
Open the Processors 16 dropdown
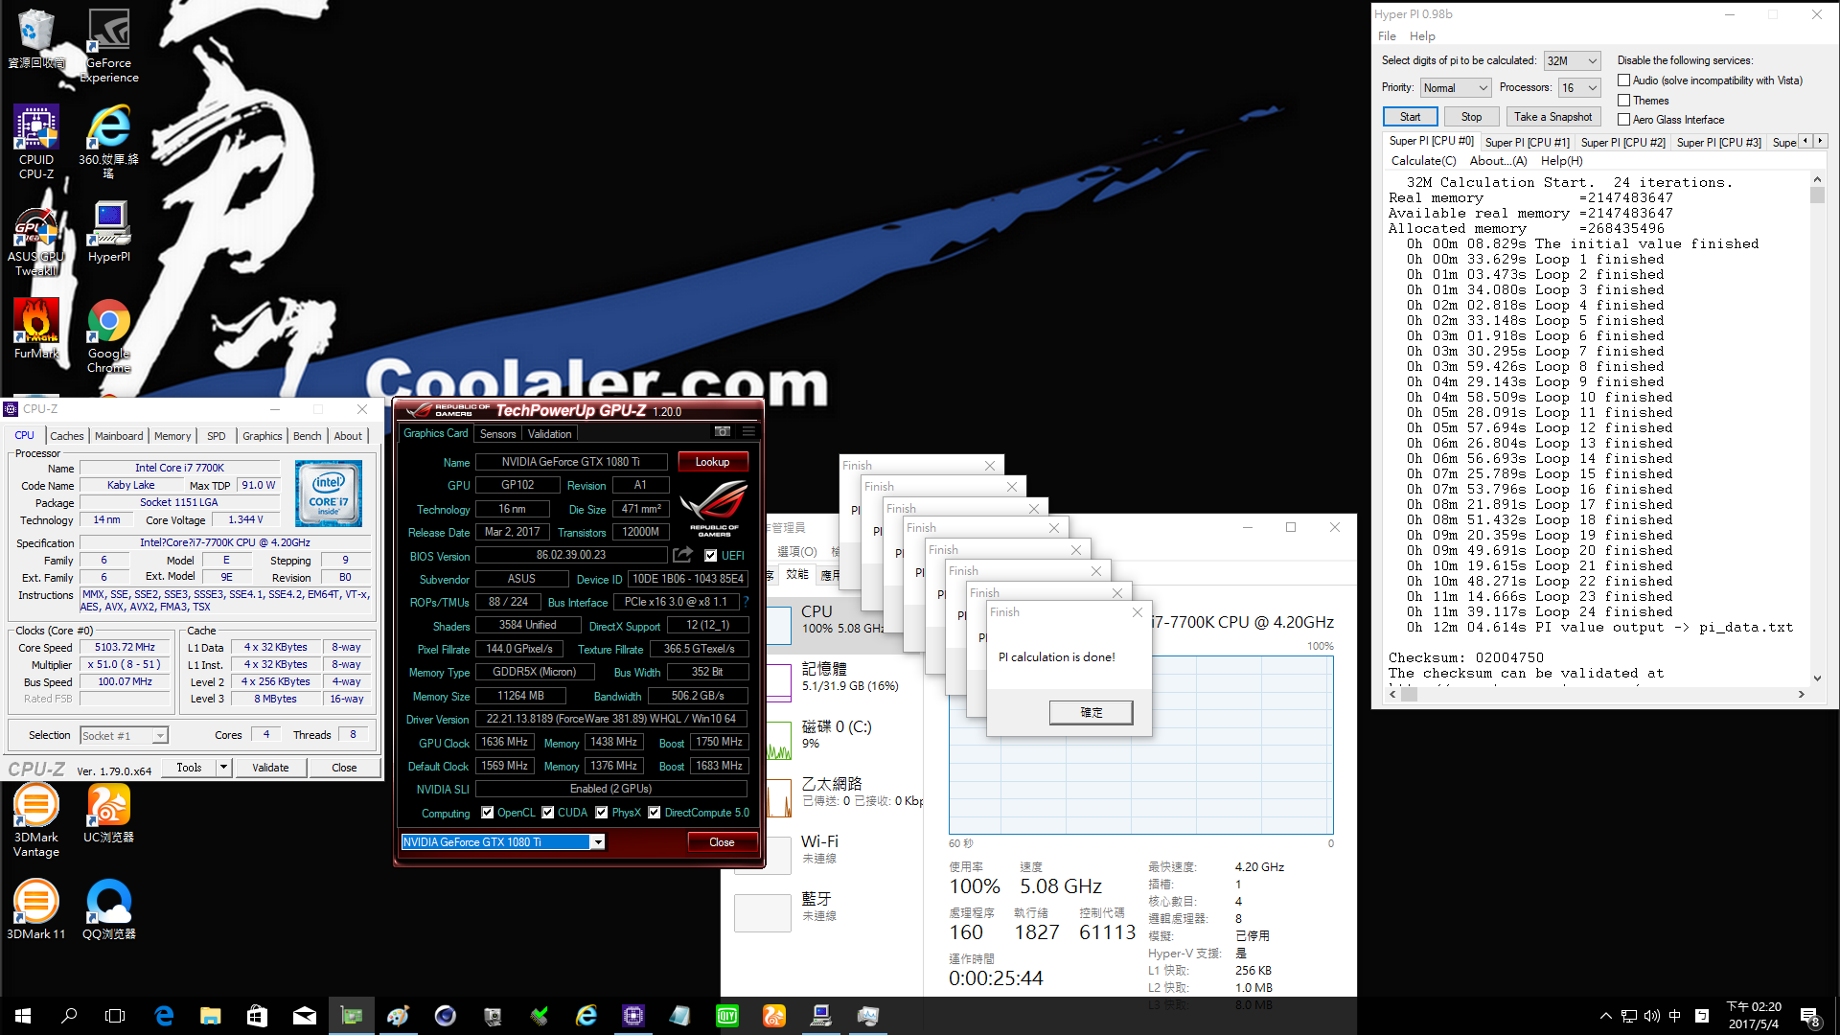[1579, 87]
